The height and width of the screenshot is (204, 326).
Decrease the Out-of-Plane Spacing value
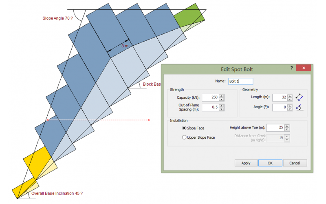pyautogui.click(x=222, y=109)
